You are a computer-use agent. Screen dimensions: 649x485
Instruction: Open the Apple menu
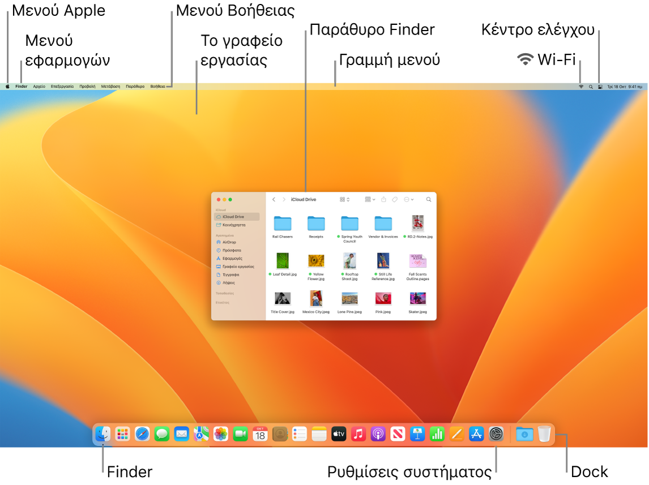tap(7, 87)
